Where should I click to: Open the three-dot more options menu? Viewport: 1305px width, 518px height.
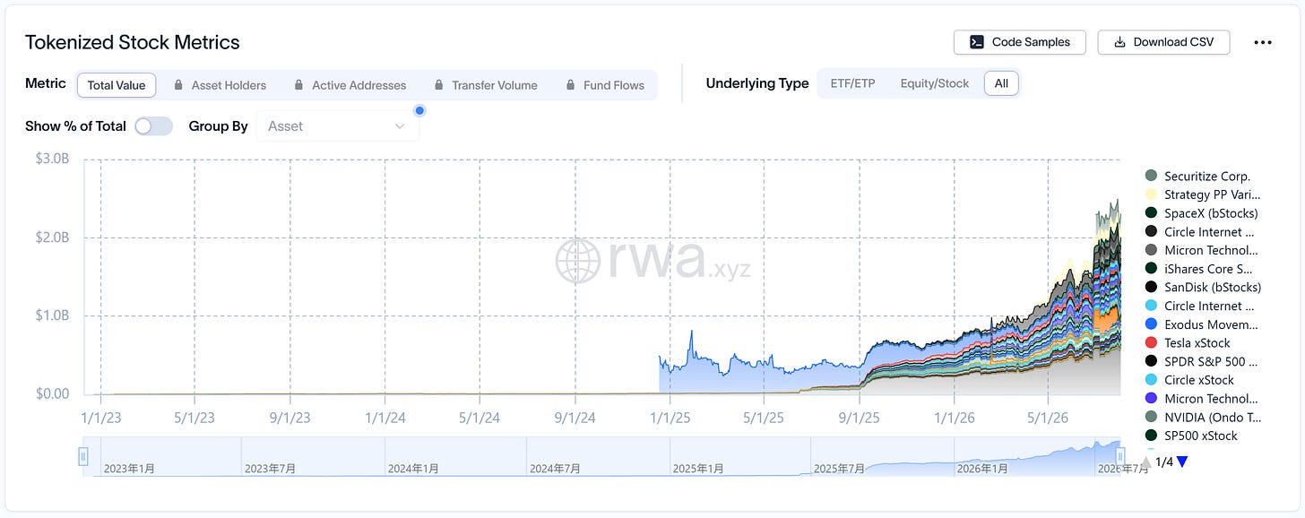(x=1263, y=42)
